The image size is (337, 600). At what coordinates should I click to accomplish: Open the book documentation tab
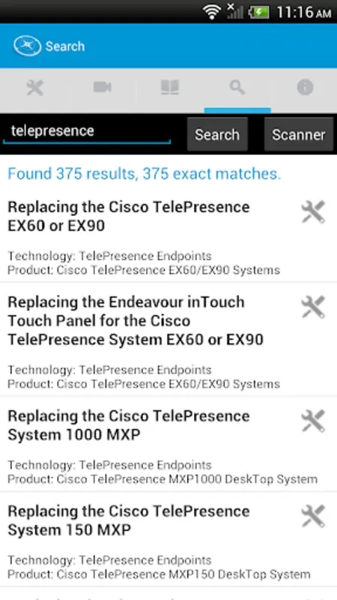(170, 87)
